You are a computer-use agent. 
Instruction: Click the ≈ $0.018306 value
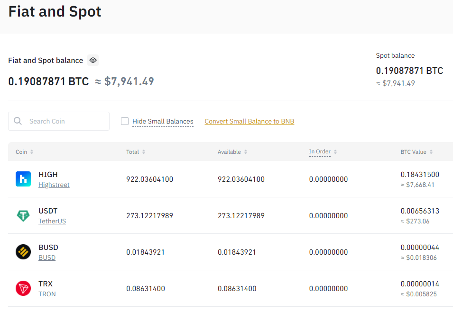419,258
